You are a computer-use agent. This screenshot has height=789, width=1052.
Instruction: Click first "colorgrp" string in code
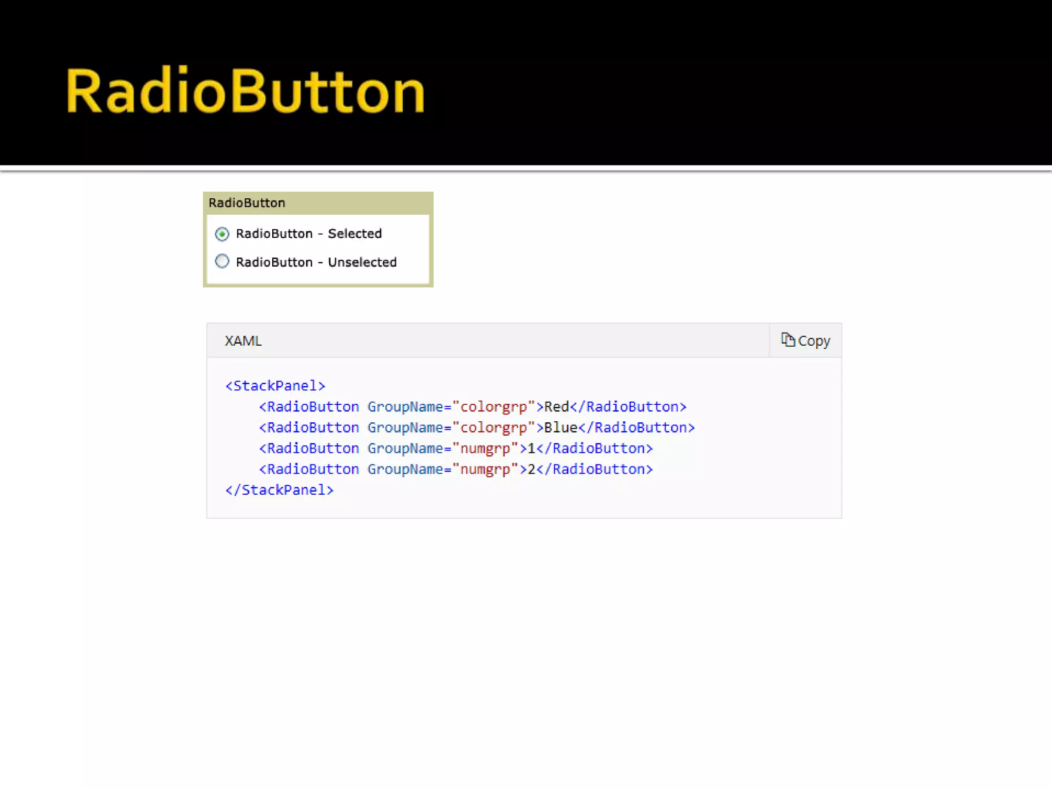click(494, 407)
